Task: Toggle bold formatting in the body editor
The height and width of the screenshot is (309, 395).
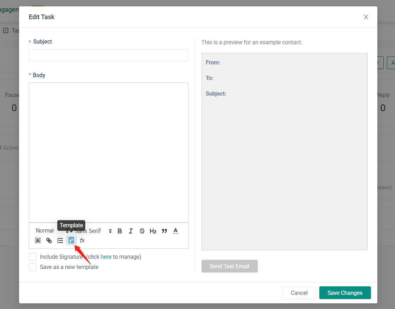Action: (120, 231)
